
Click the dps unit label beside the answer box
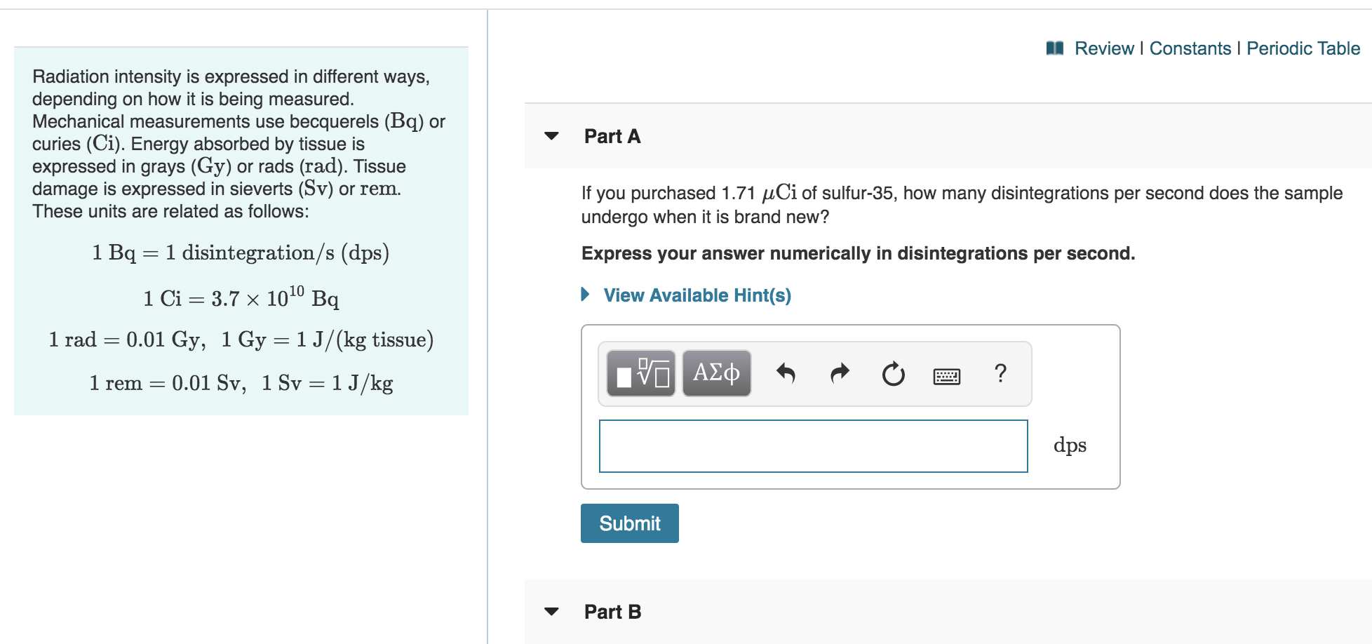pyautogui.click(x=1070, y=445)
